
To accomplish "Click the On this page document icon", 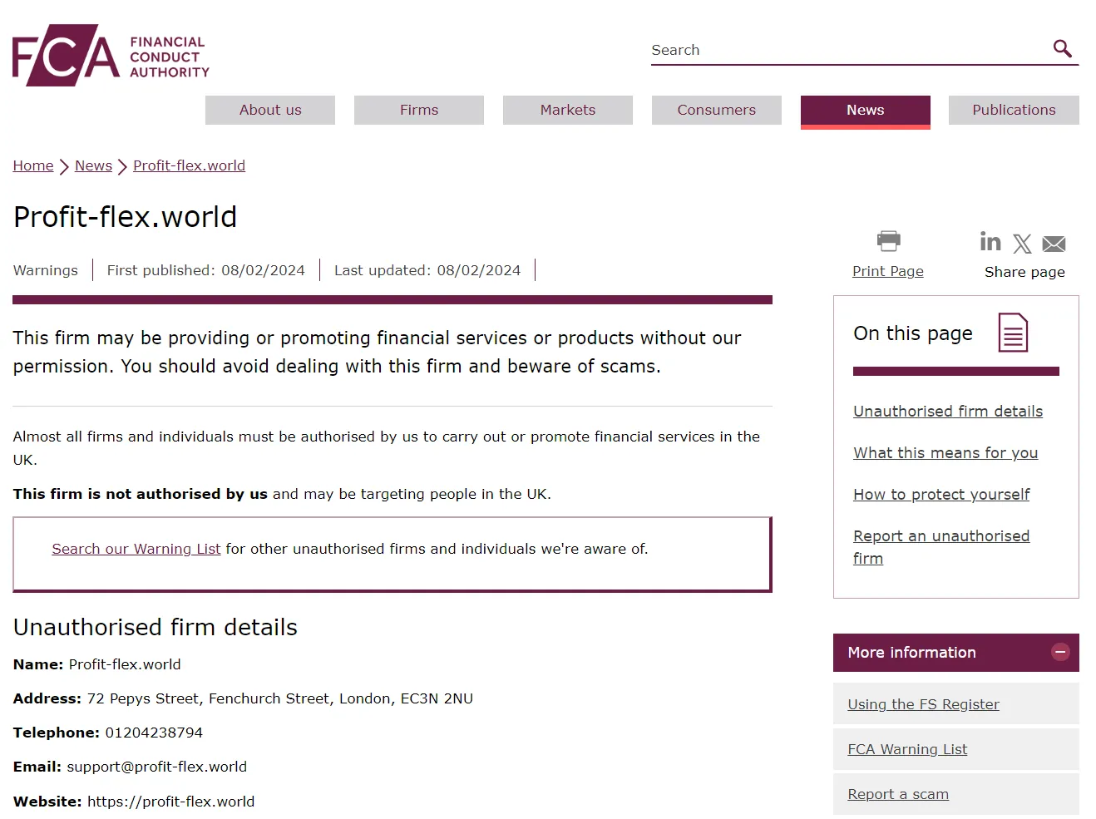I will (1013, 333).
